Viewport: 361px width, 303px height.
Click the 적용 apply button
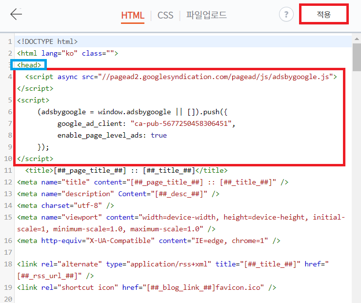coord(324,14)
